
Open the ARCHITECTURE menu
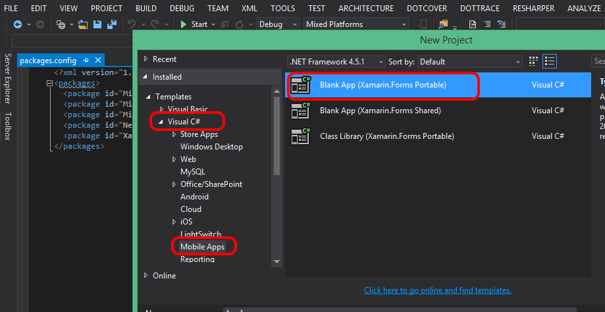(x=366, y=8)
